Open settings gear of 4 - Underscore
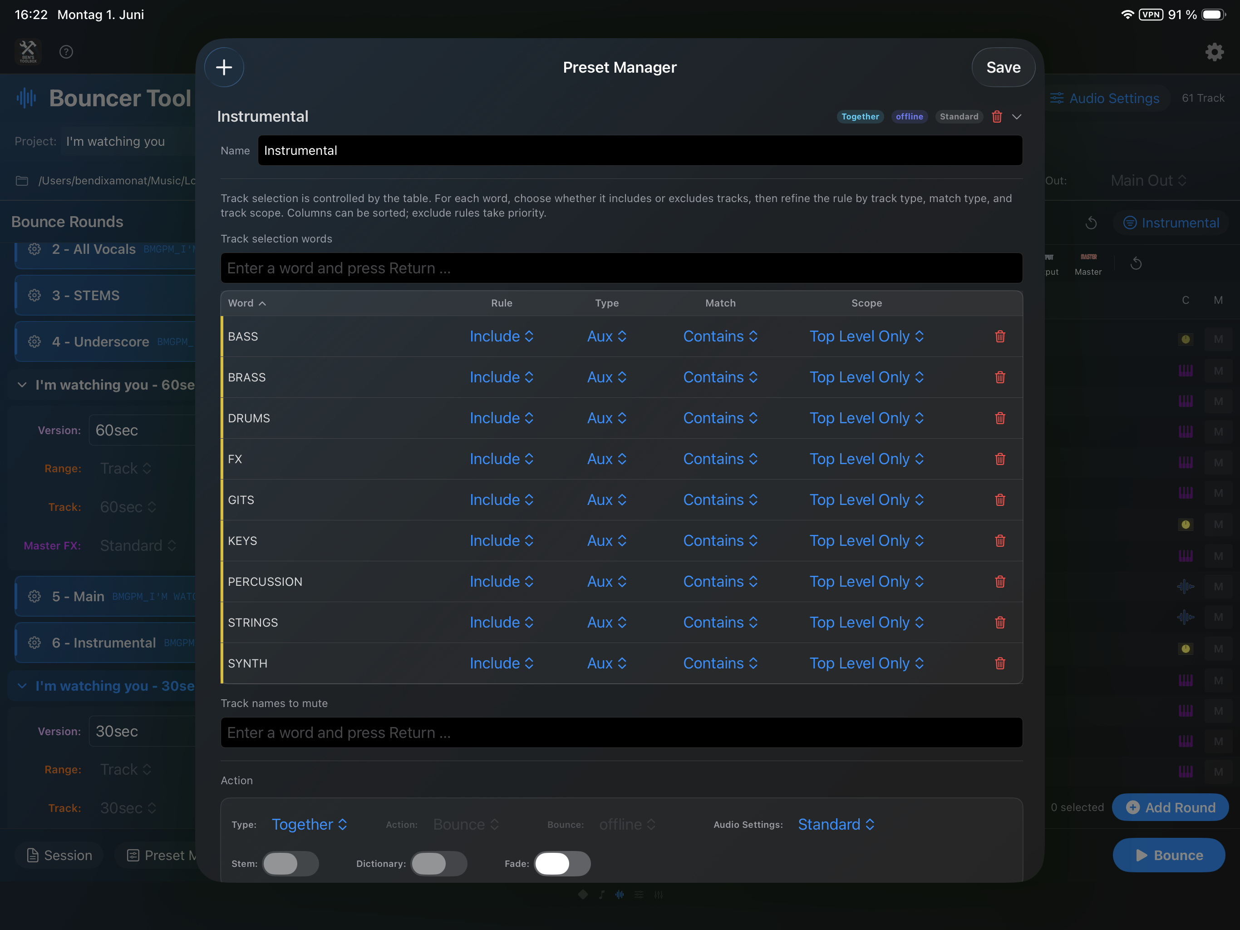This screenshot has width=1240, height=930. (35, 341)
